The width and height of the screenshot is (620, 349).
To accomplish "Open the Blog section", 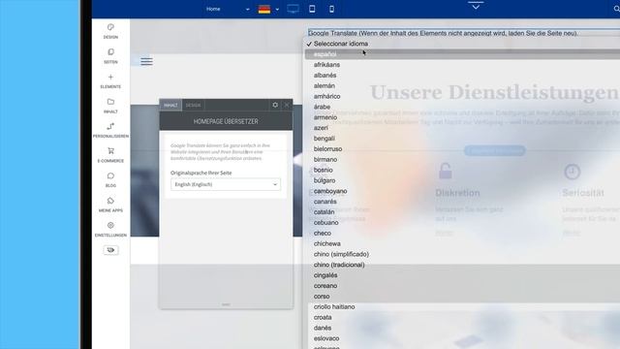I will click(x=110, y=180).
